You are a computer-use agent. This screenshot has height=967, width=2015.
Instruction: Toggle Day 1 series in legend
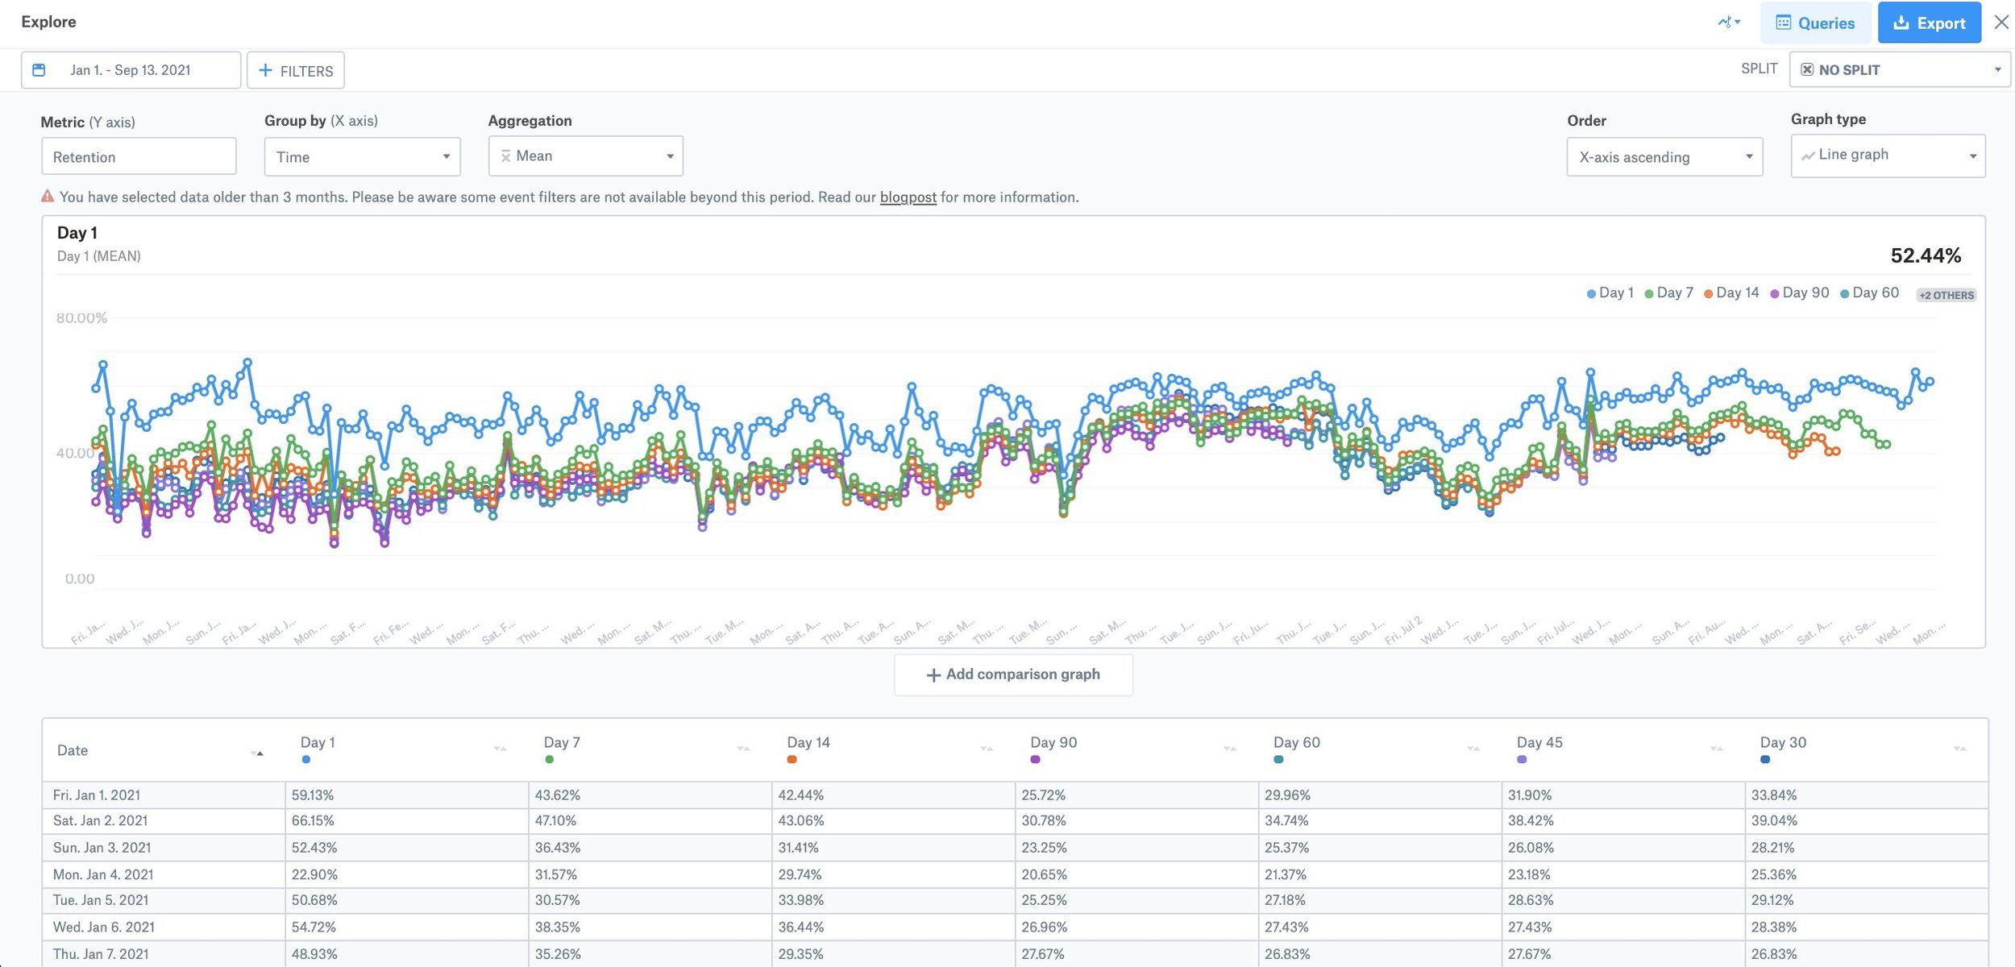[x=1610, y=293]
